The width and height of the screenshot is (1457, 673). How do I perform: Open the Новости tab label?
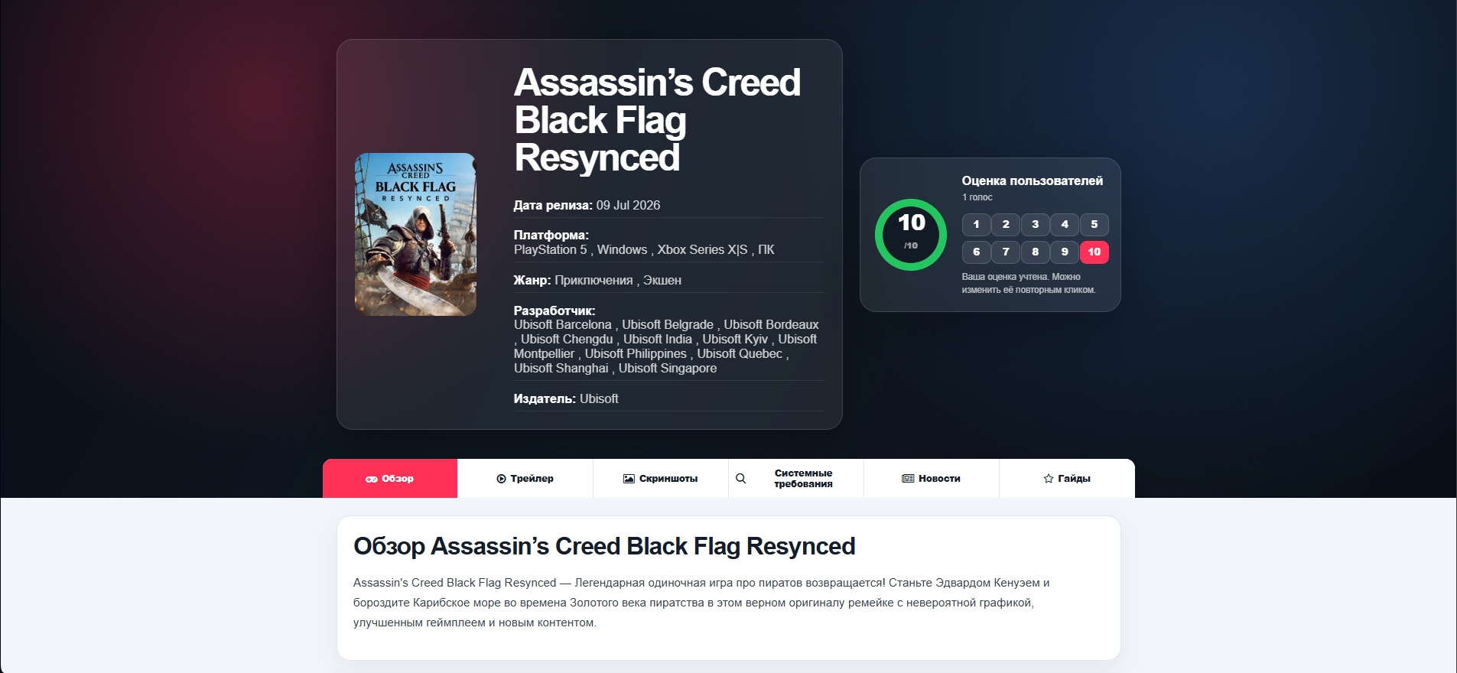pyautogui.click(x=939, y=479)
